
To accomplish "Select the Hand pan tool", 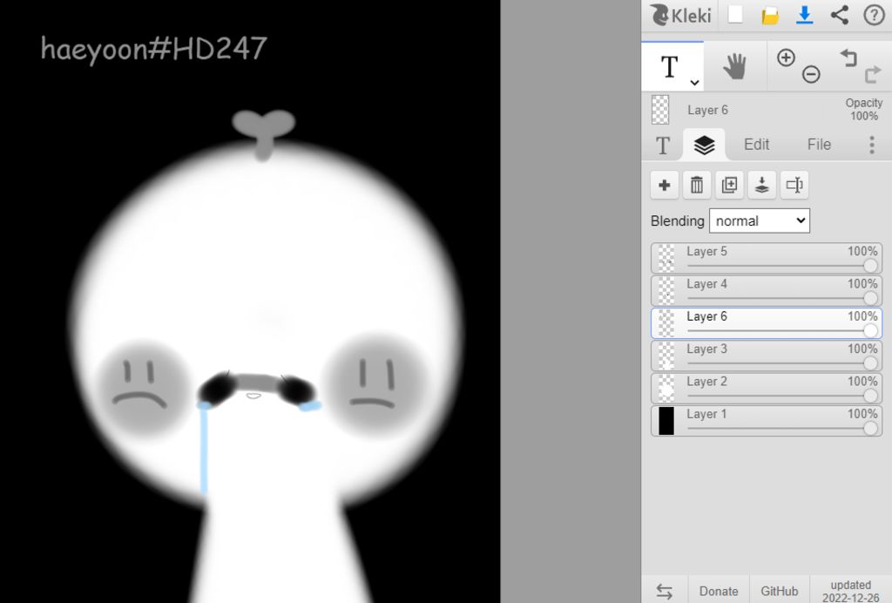I will 735,66.
